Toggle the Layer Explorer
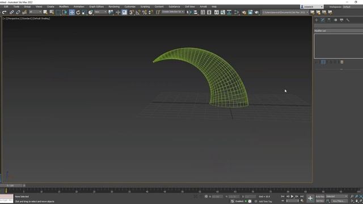Viewport: 363px width, 204px height. [x=209, y=12]
